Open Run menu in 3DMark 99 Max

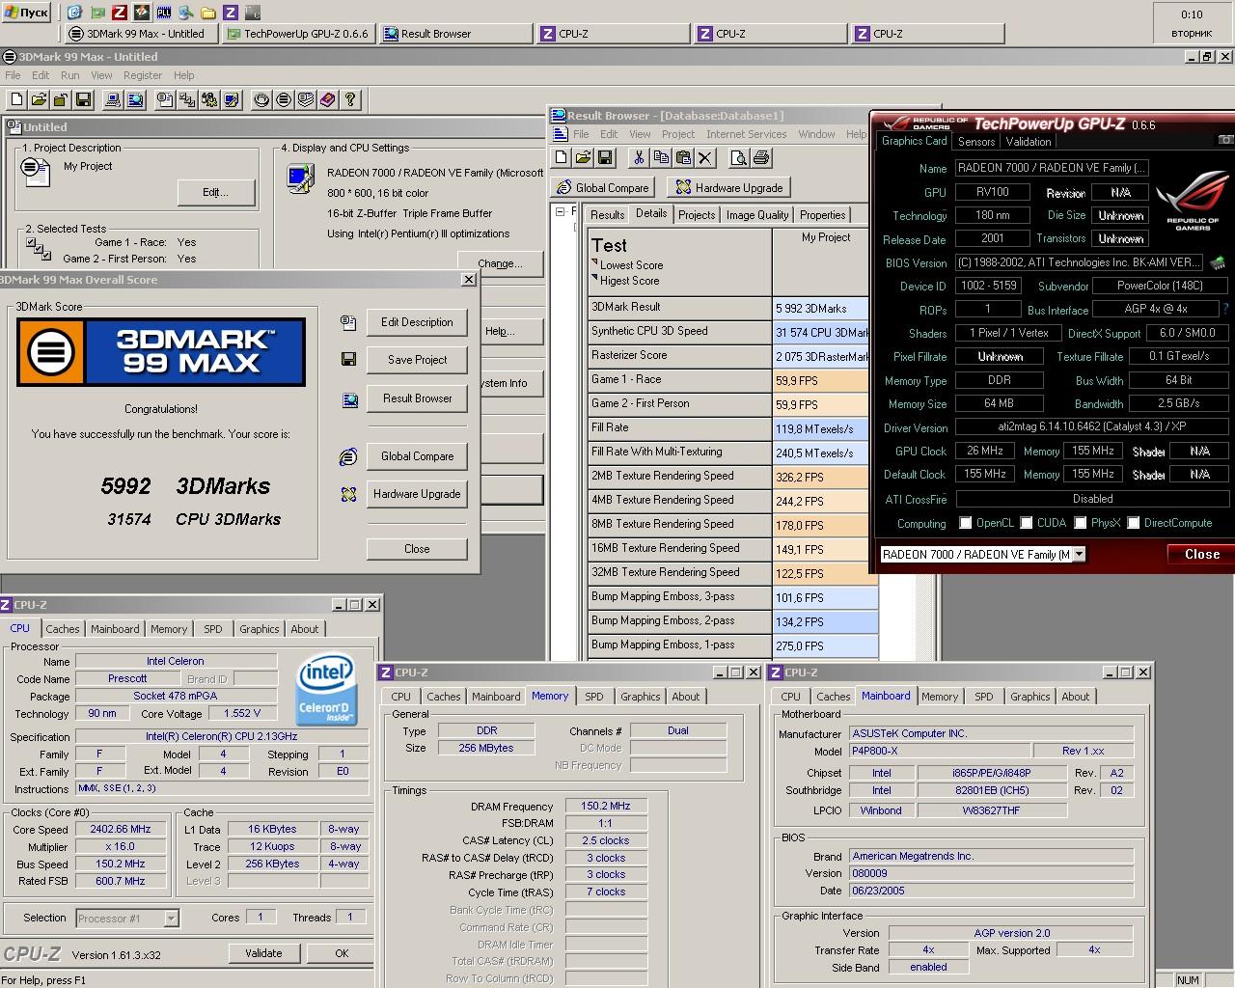tap(70, 75)
